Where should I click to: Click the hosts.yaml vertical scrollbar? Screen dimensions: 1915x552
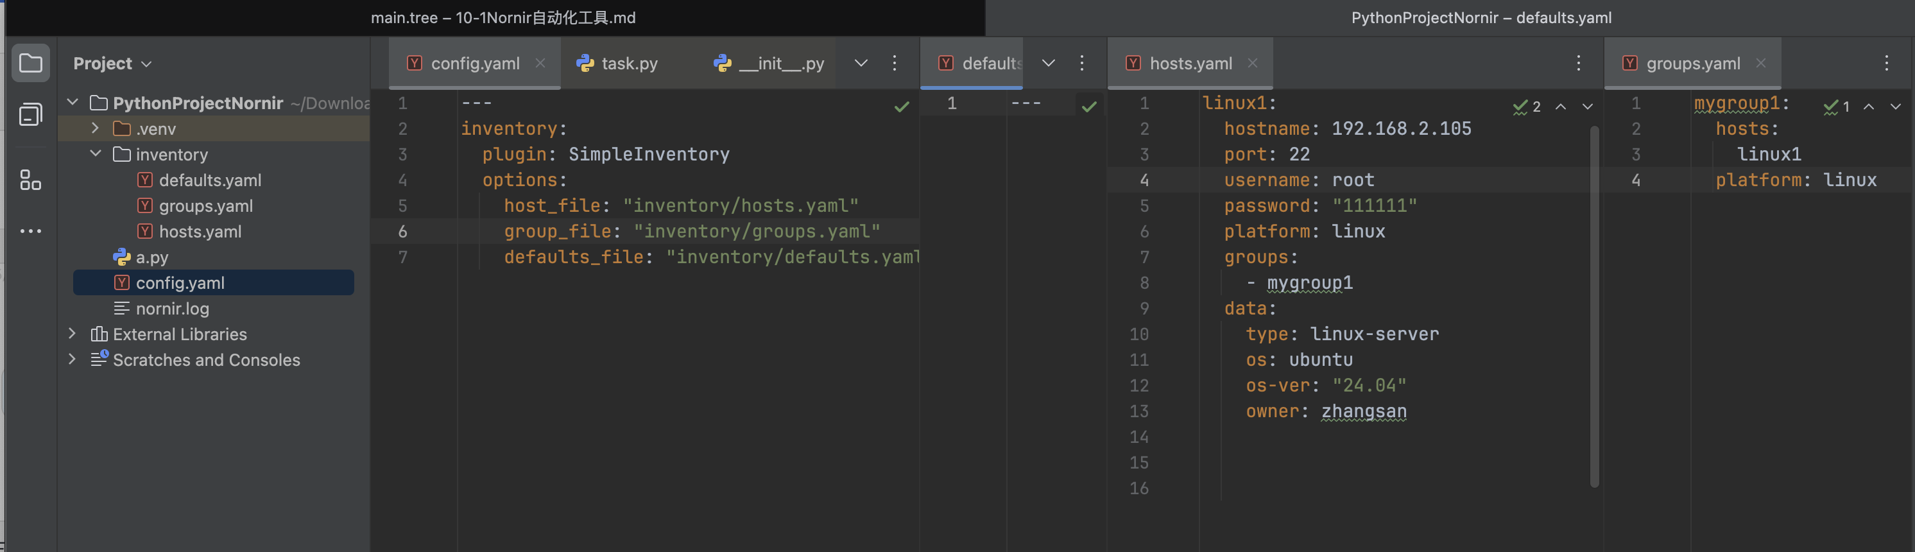[x=1594, y=305]
